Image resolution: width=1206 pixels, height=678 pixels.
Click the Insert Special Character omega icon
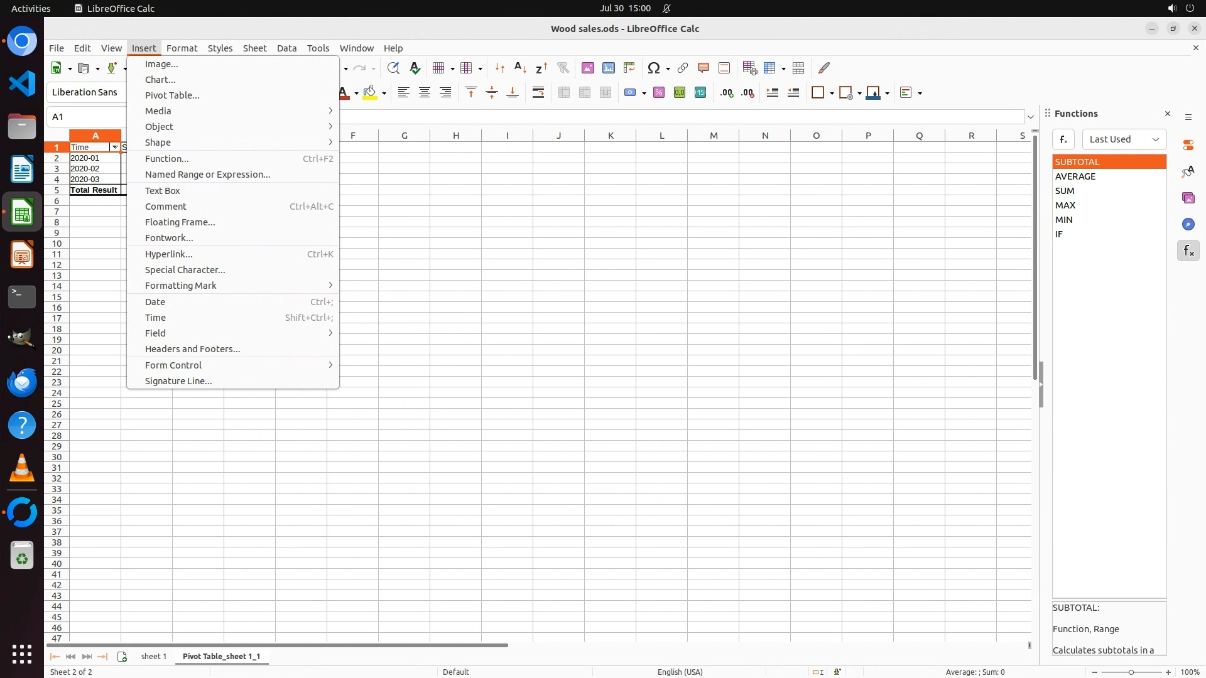point(654,68)
